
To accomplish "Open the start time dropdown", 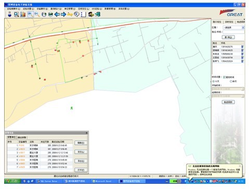I will pos(243,89).
